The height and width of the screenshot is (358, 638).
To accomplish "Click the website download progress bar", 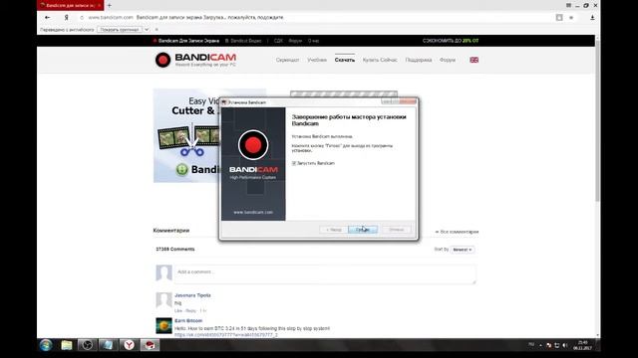I will pos(344,94).
